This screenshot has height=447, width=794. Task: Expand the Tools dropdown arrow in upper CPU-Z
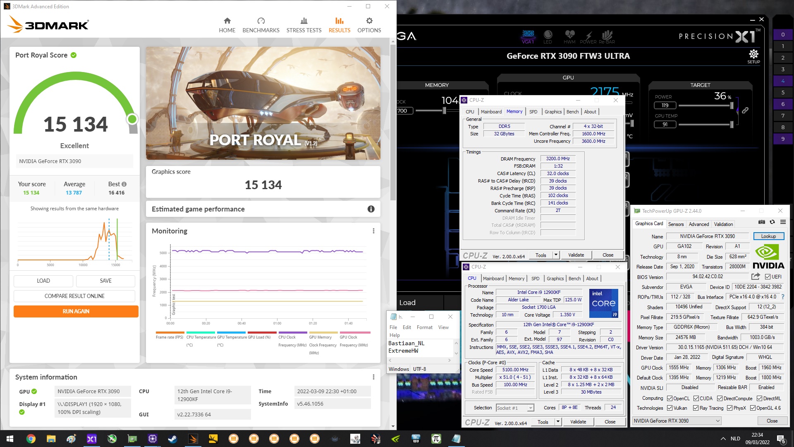556,255
